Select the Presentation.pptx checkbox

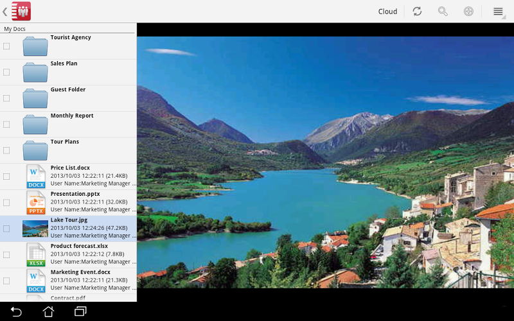pos(6,202)
